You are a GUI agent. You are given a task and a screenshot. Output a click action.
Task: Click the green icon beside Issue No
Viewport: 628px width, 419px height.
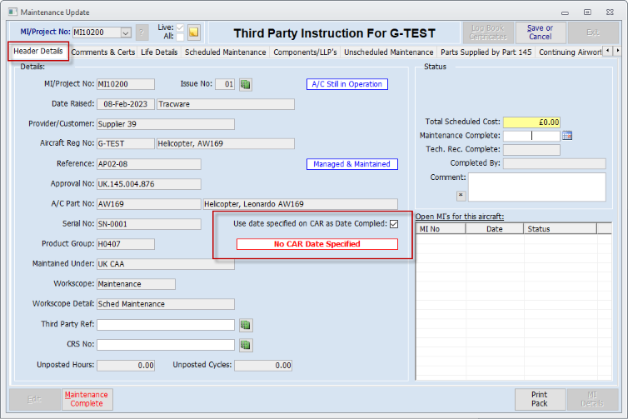coord(246,84)
